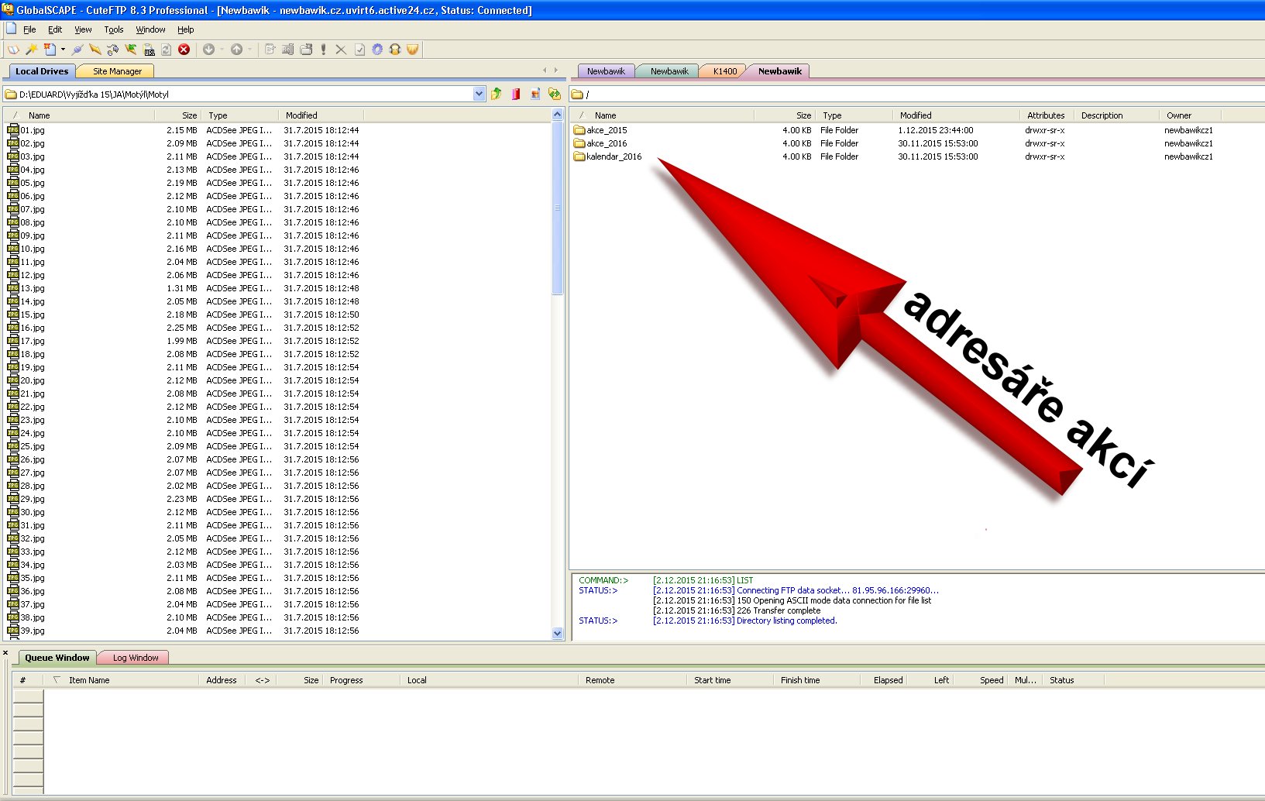Click the Refresh toolbar icon
Image resolution: width=1265 pixels, height=801 pixels.
tap(166, 50)
